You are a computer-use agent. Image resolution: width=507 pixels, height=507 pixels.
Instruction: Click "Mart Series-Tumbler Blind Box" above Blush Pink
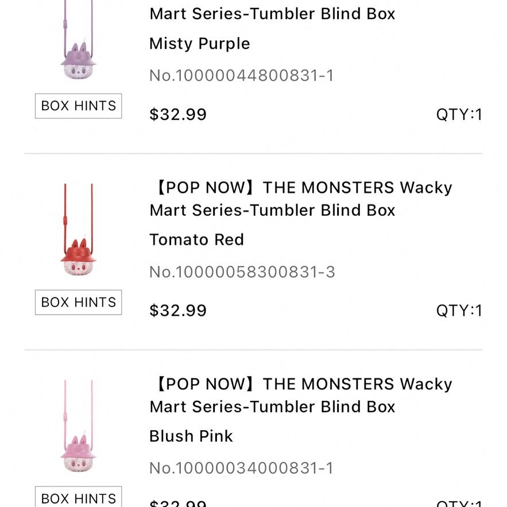(x=272, y=407)
